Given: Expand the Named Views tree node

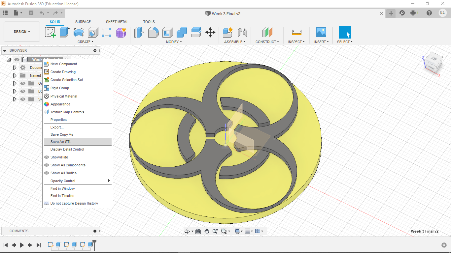Looking at the screenshot, I should tap(15, 75).
